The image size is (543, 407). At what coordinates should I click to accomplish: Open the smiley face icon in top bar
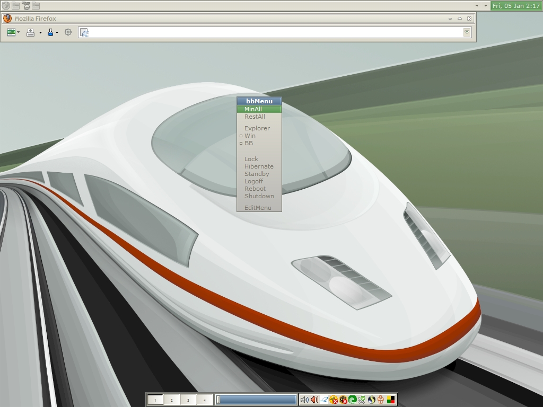tap(25, 5)
